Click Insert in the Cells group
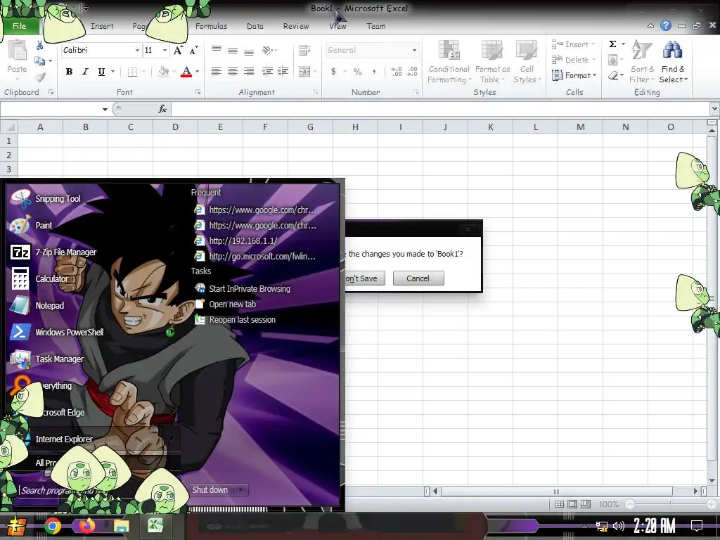This screenshot has width=720, height=540. [x=573, y=44]
